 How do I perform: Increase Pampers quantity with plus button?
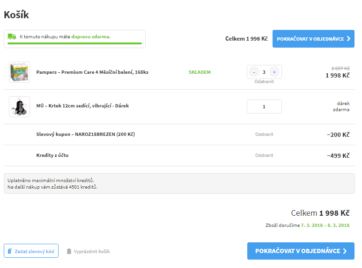pos(274,72)
